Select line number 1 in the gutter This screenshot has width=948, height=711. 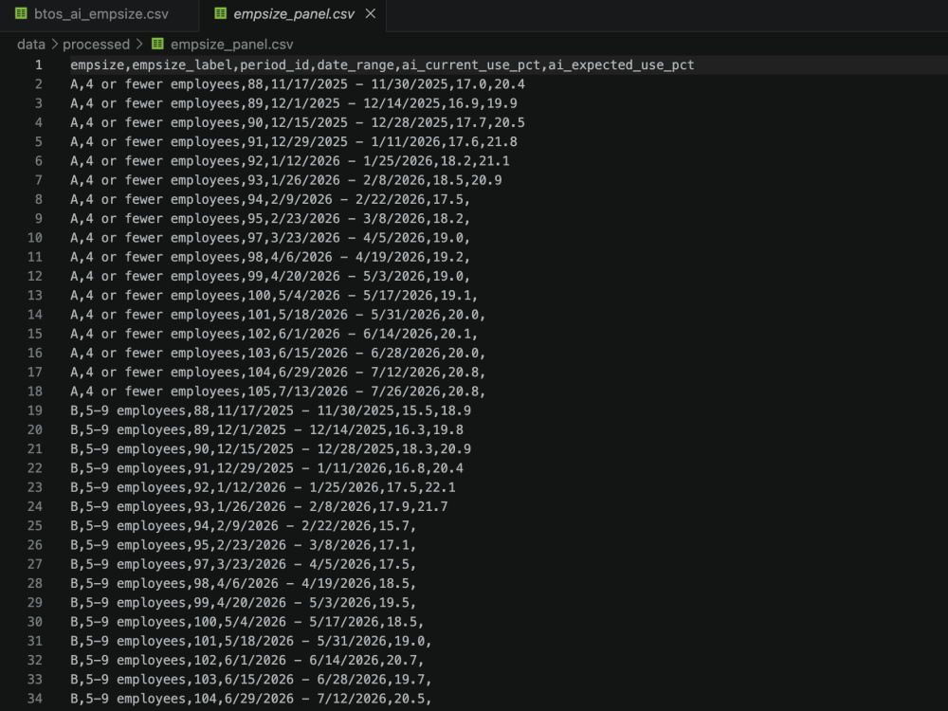coord(38,64)
